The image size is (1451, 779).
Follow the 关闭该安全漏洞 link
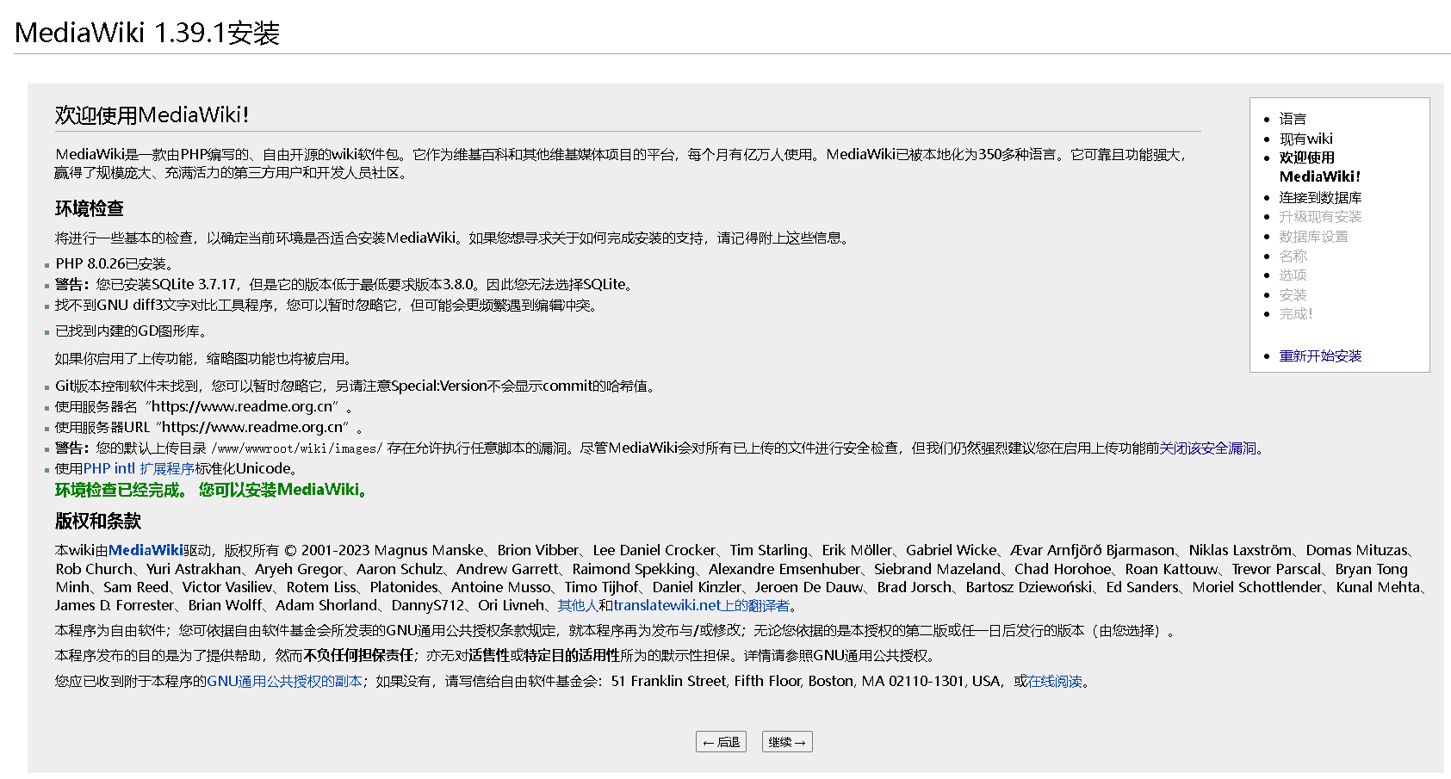[1207, 448]
